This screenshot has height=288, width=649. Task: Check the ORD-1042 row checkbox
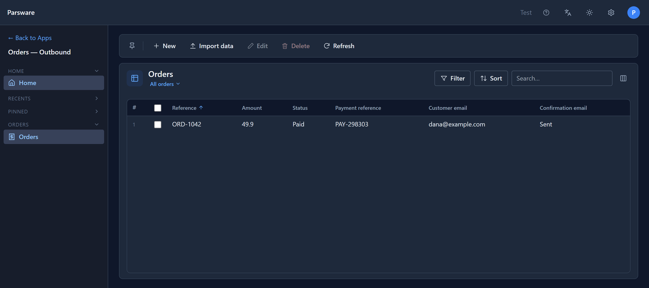(x=158, y=124)
